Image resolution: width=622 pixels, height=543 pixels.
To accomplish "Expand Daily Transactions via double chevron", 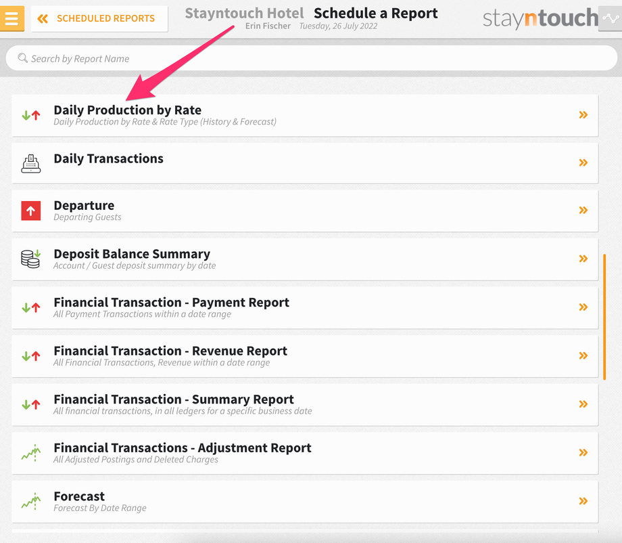I will 583,162.
